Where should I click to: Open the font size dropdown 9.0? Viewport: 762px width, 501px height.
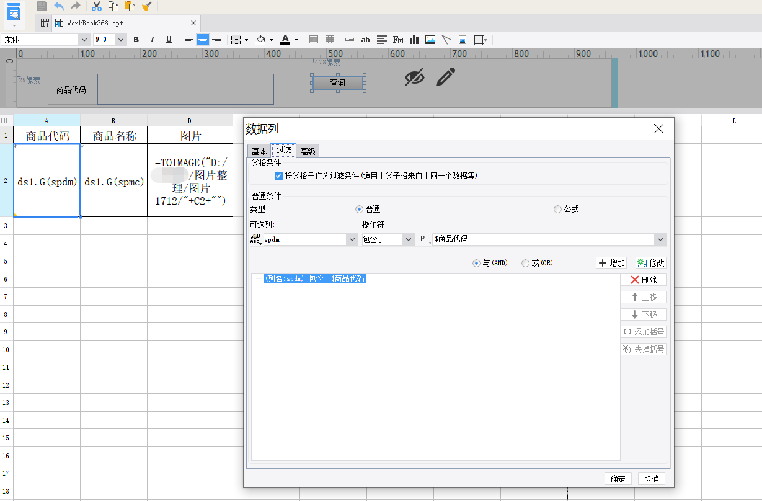[x=121, y=40]
